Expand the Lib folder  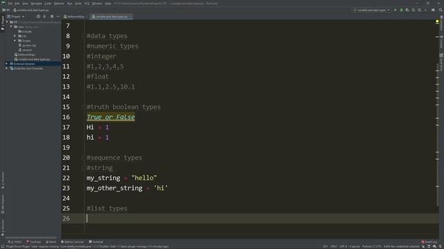pos(15,36)
